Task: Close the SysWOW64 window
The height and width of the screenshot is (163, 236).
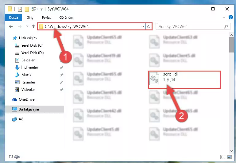Action: coord(227,9)
